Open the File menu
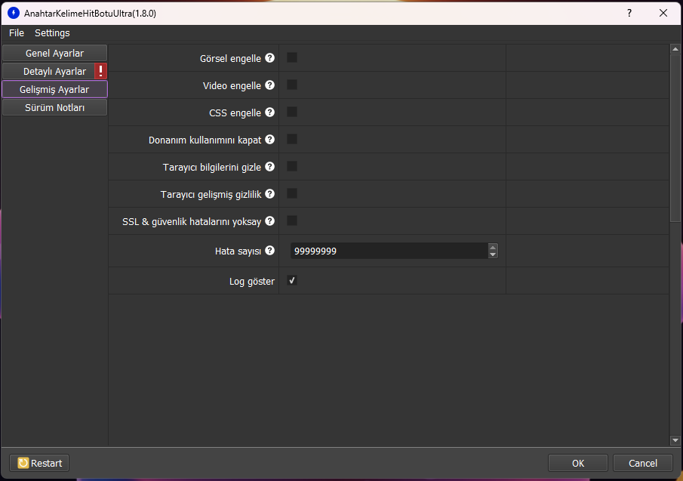 pos(17,32)
